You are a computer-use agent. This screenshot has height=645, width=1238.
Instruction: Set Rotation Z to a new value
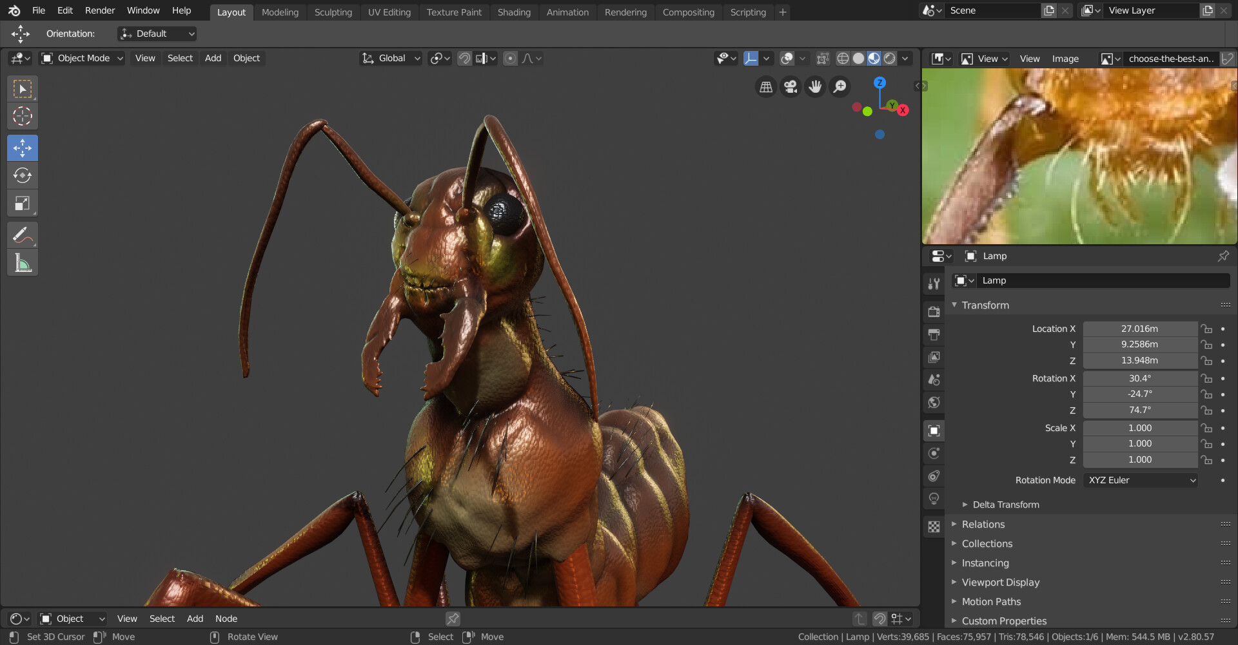[x=1140, y=410]
